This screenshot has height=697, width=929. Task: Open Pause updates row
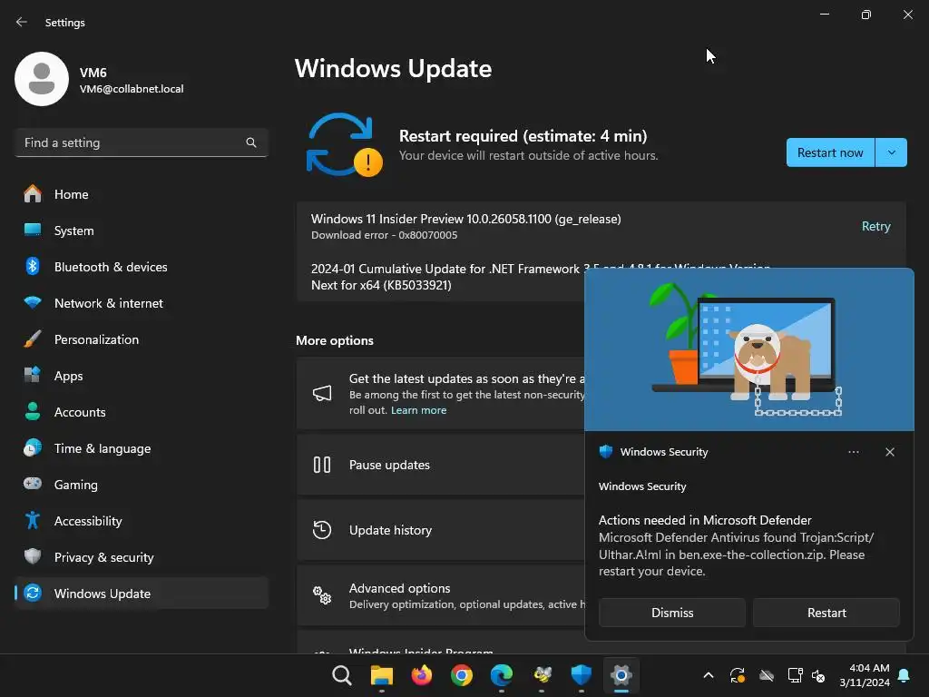click(x=440, y=465)
